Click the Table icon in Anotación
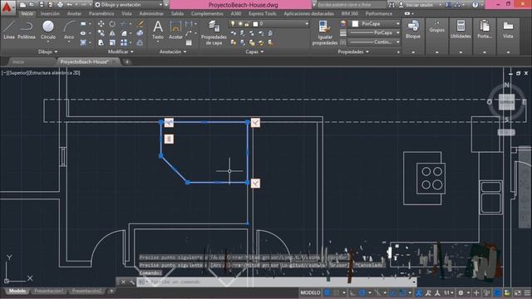This screenshot has height=299, width=532. (x=189, y=42)
